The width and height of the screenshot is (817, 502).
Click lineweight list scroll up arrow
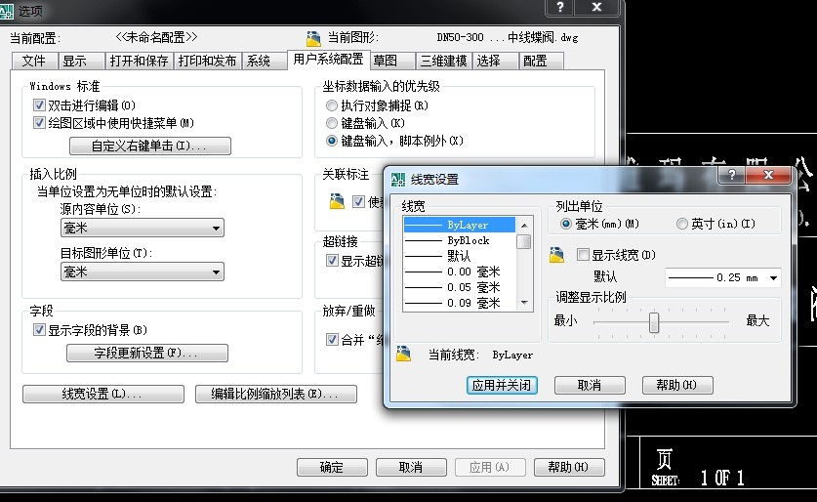point(524,226)
